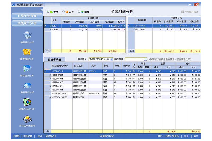The image size is (212, 141).
Task: Select the row with code 106974410L
Action: click(x=122, y=86)
